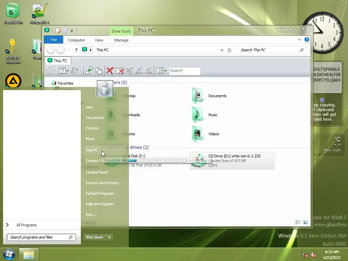Image resolution: width=348 pixels, height=261 pixels.
Task: Open the Shut down options arrow
Action: [109, 237]
